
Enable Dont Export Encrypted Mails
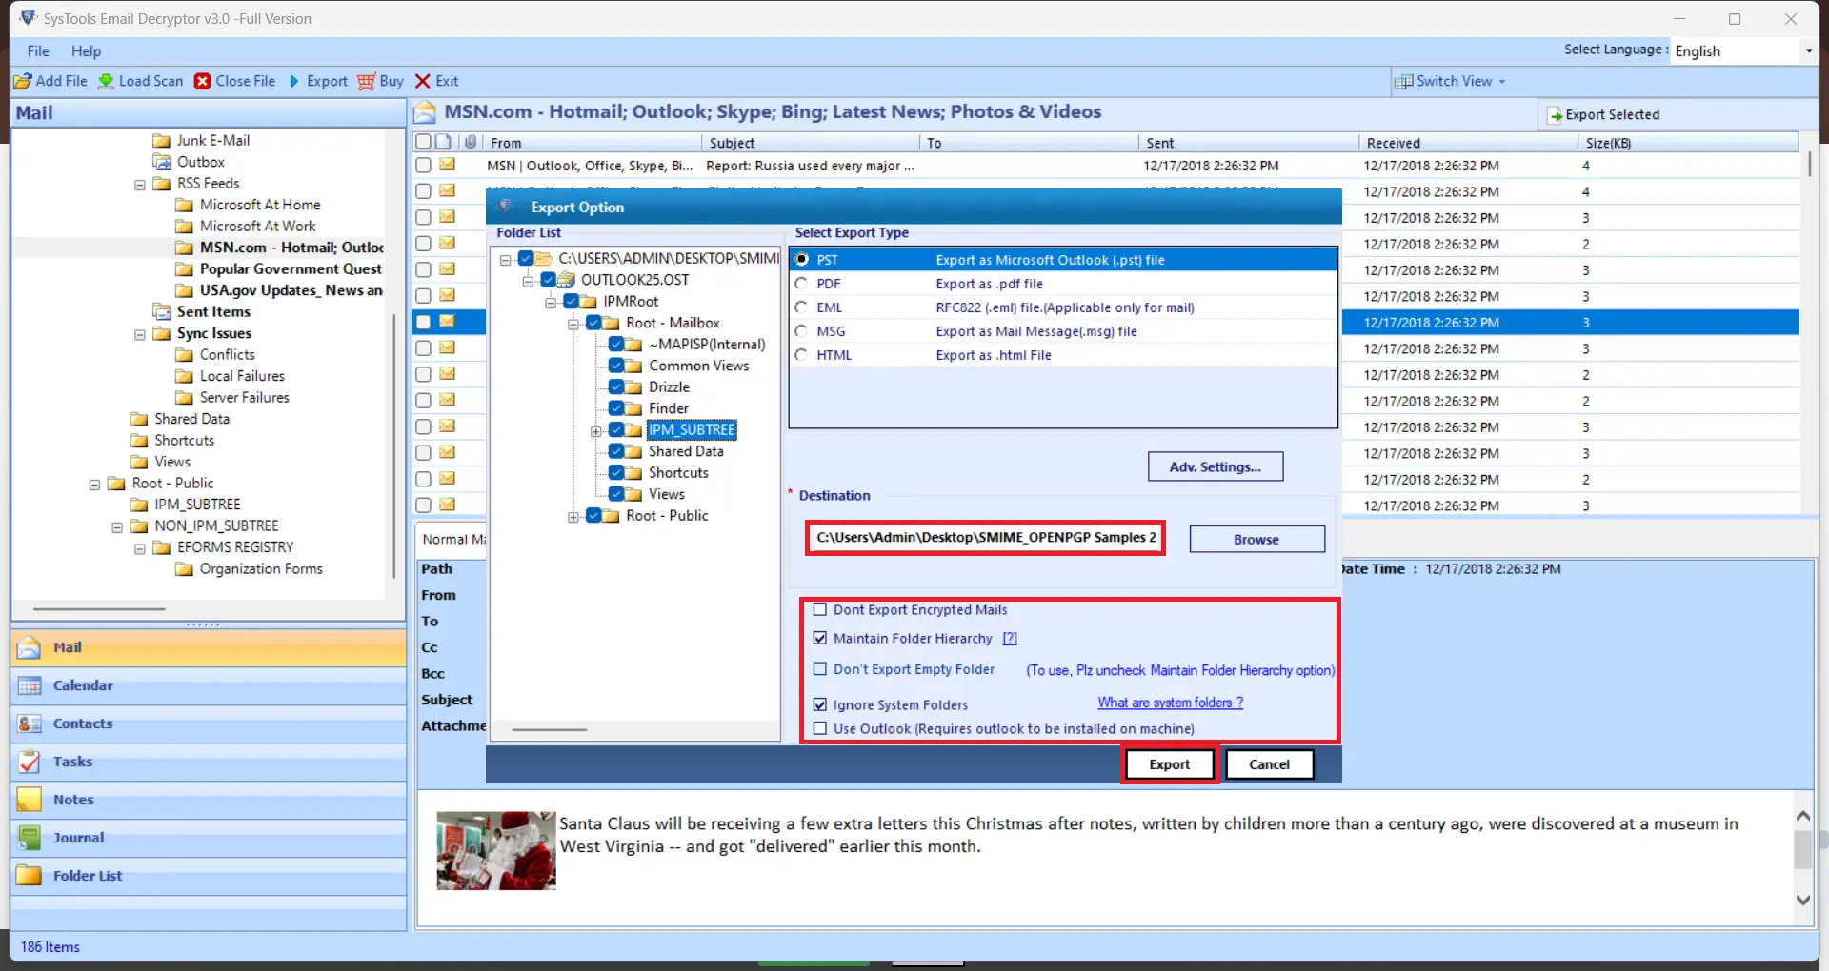[x=820, y=609]
